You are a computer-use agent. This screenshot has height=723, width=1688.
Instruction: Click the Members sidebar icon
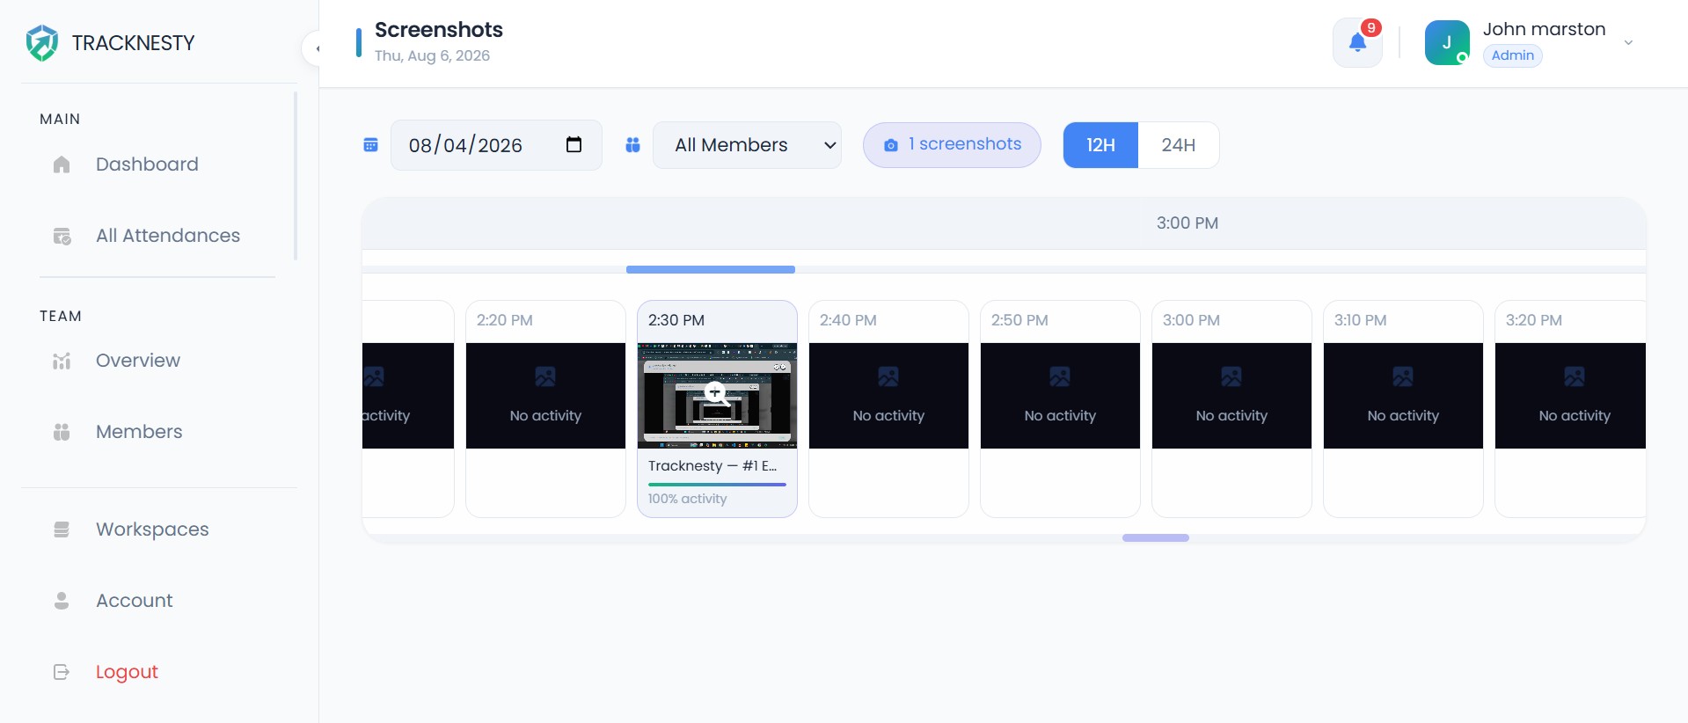tap(62, 432)
